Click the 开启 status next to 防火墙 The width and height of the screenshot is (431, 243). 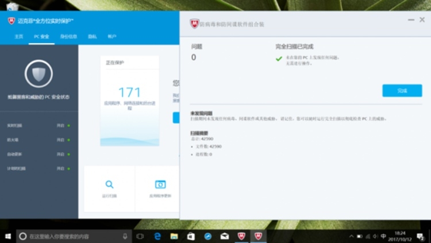coord(60,140)
